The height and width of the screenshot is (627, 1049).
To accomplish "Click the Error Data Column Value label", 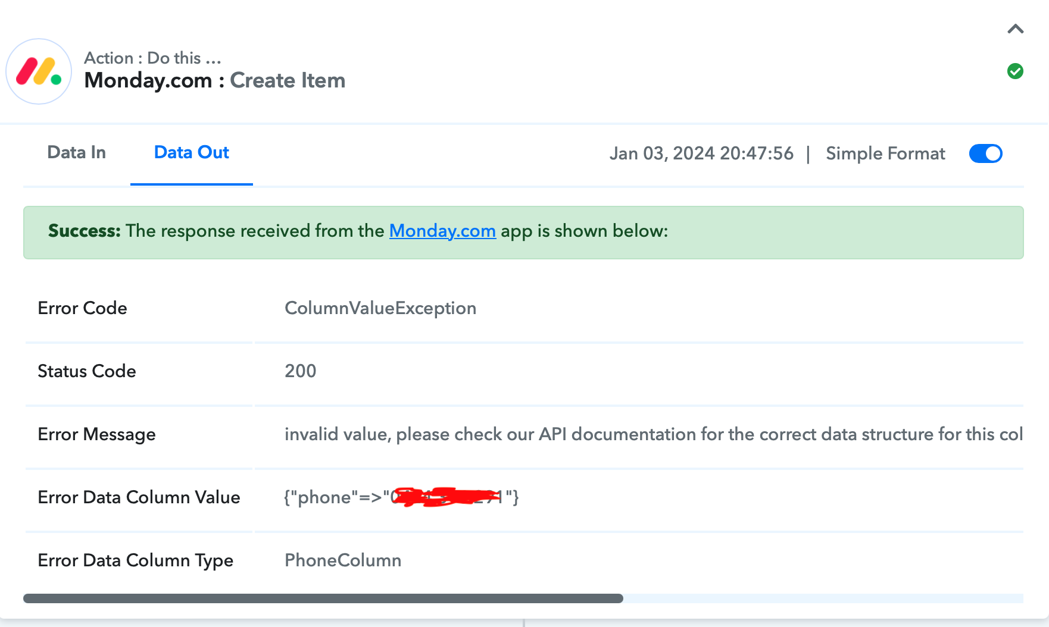I will point(139,497).
